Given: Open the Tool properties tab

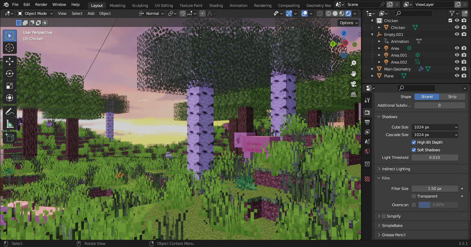Looking at the screenshot, I should [367, 100].
